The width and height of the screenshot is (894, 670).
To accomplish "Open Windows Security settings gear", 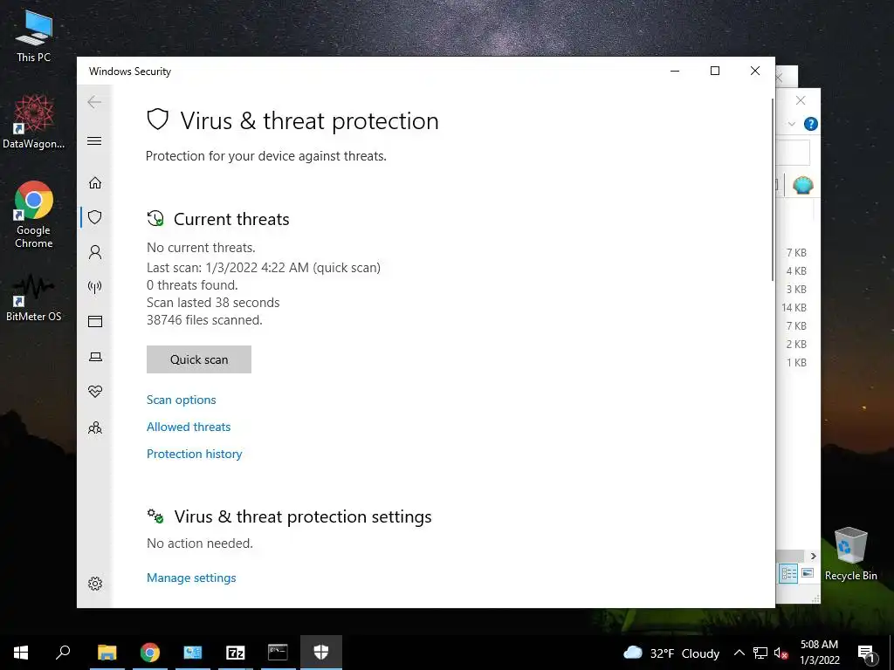I will pos(95,584).
